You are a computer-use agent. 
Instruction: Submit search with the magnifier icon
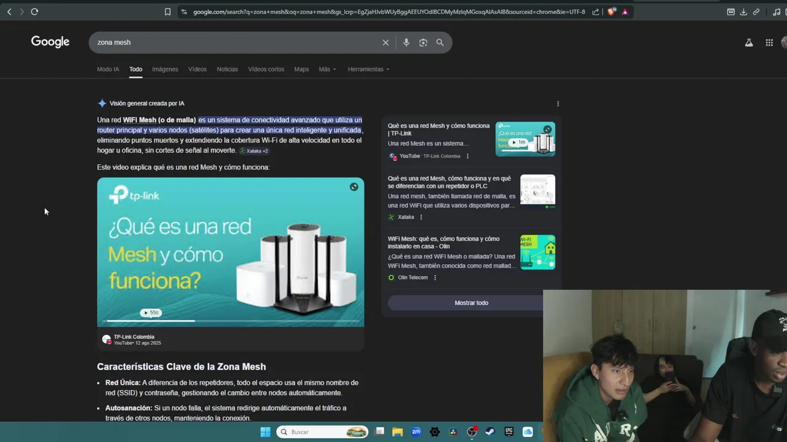pos(440,42)
